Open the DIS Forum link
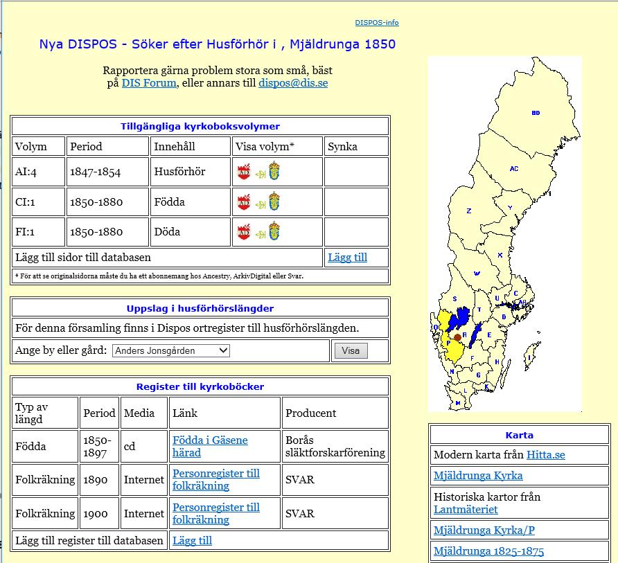The image size is (618, 563). click(149, 82)
